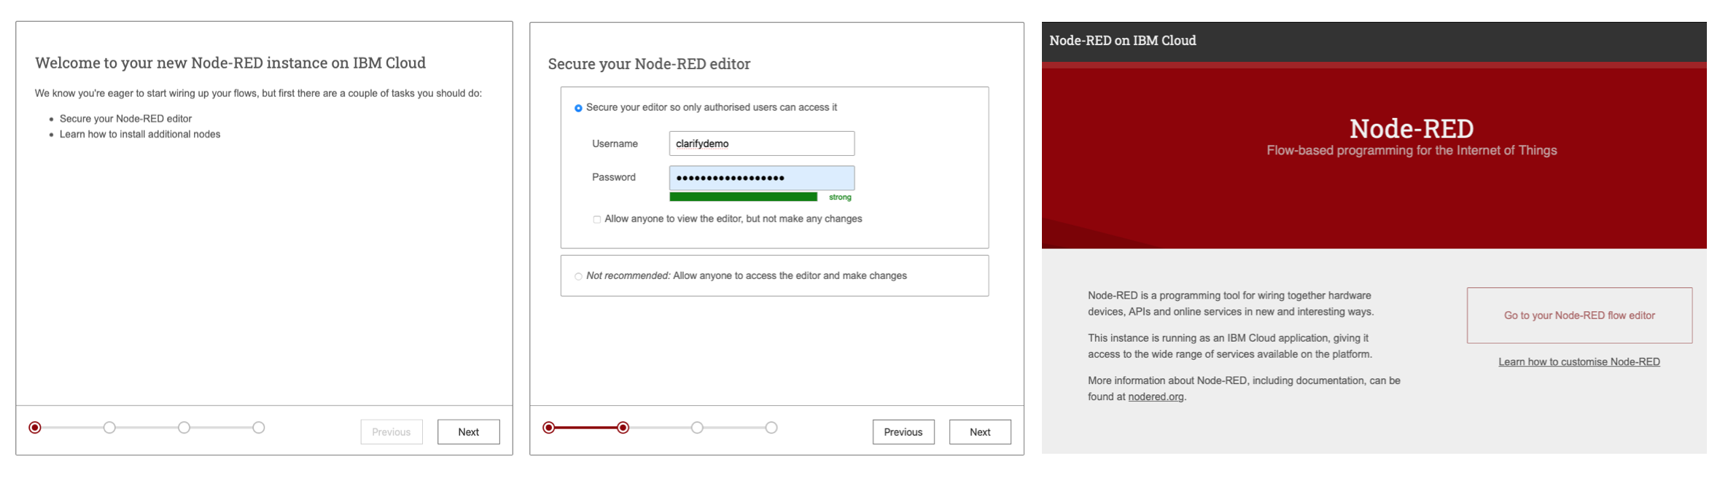Select third step dot in Secure editor progress
This screenshot has width=1728, height=478.
click(x=697, y=428)
